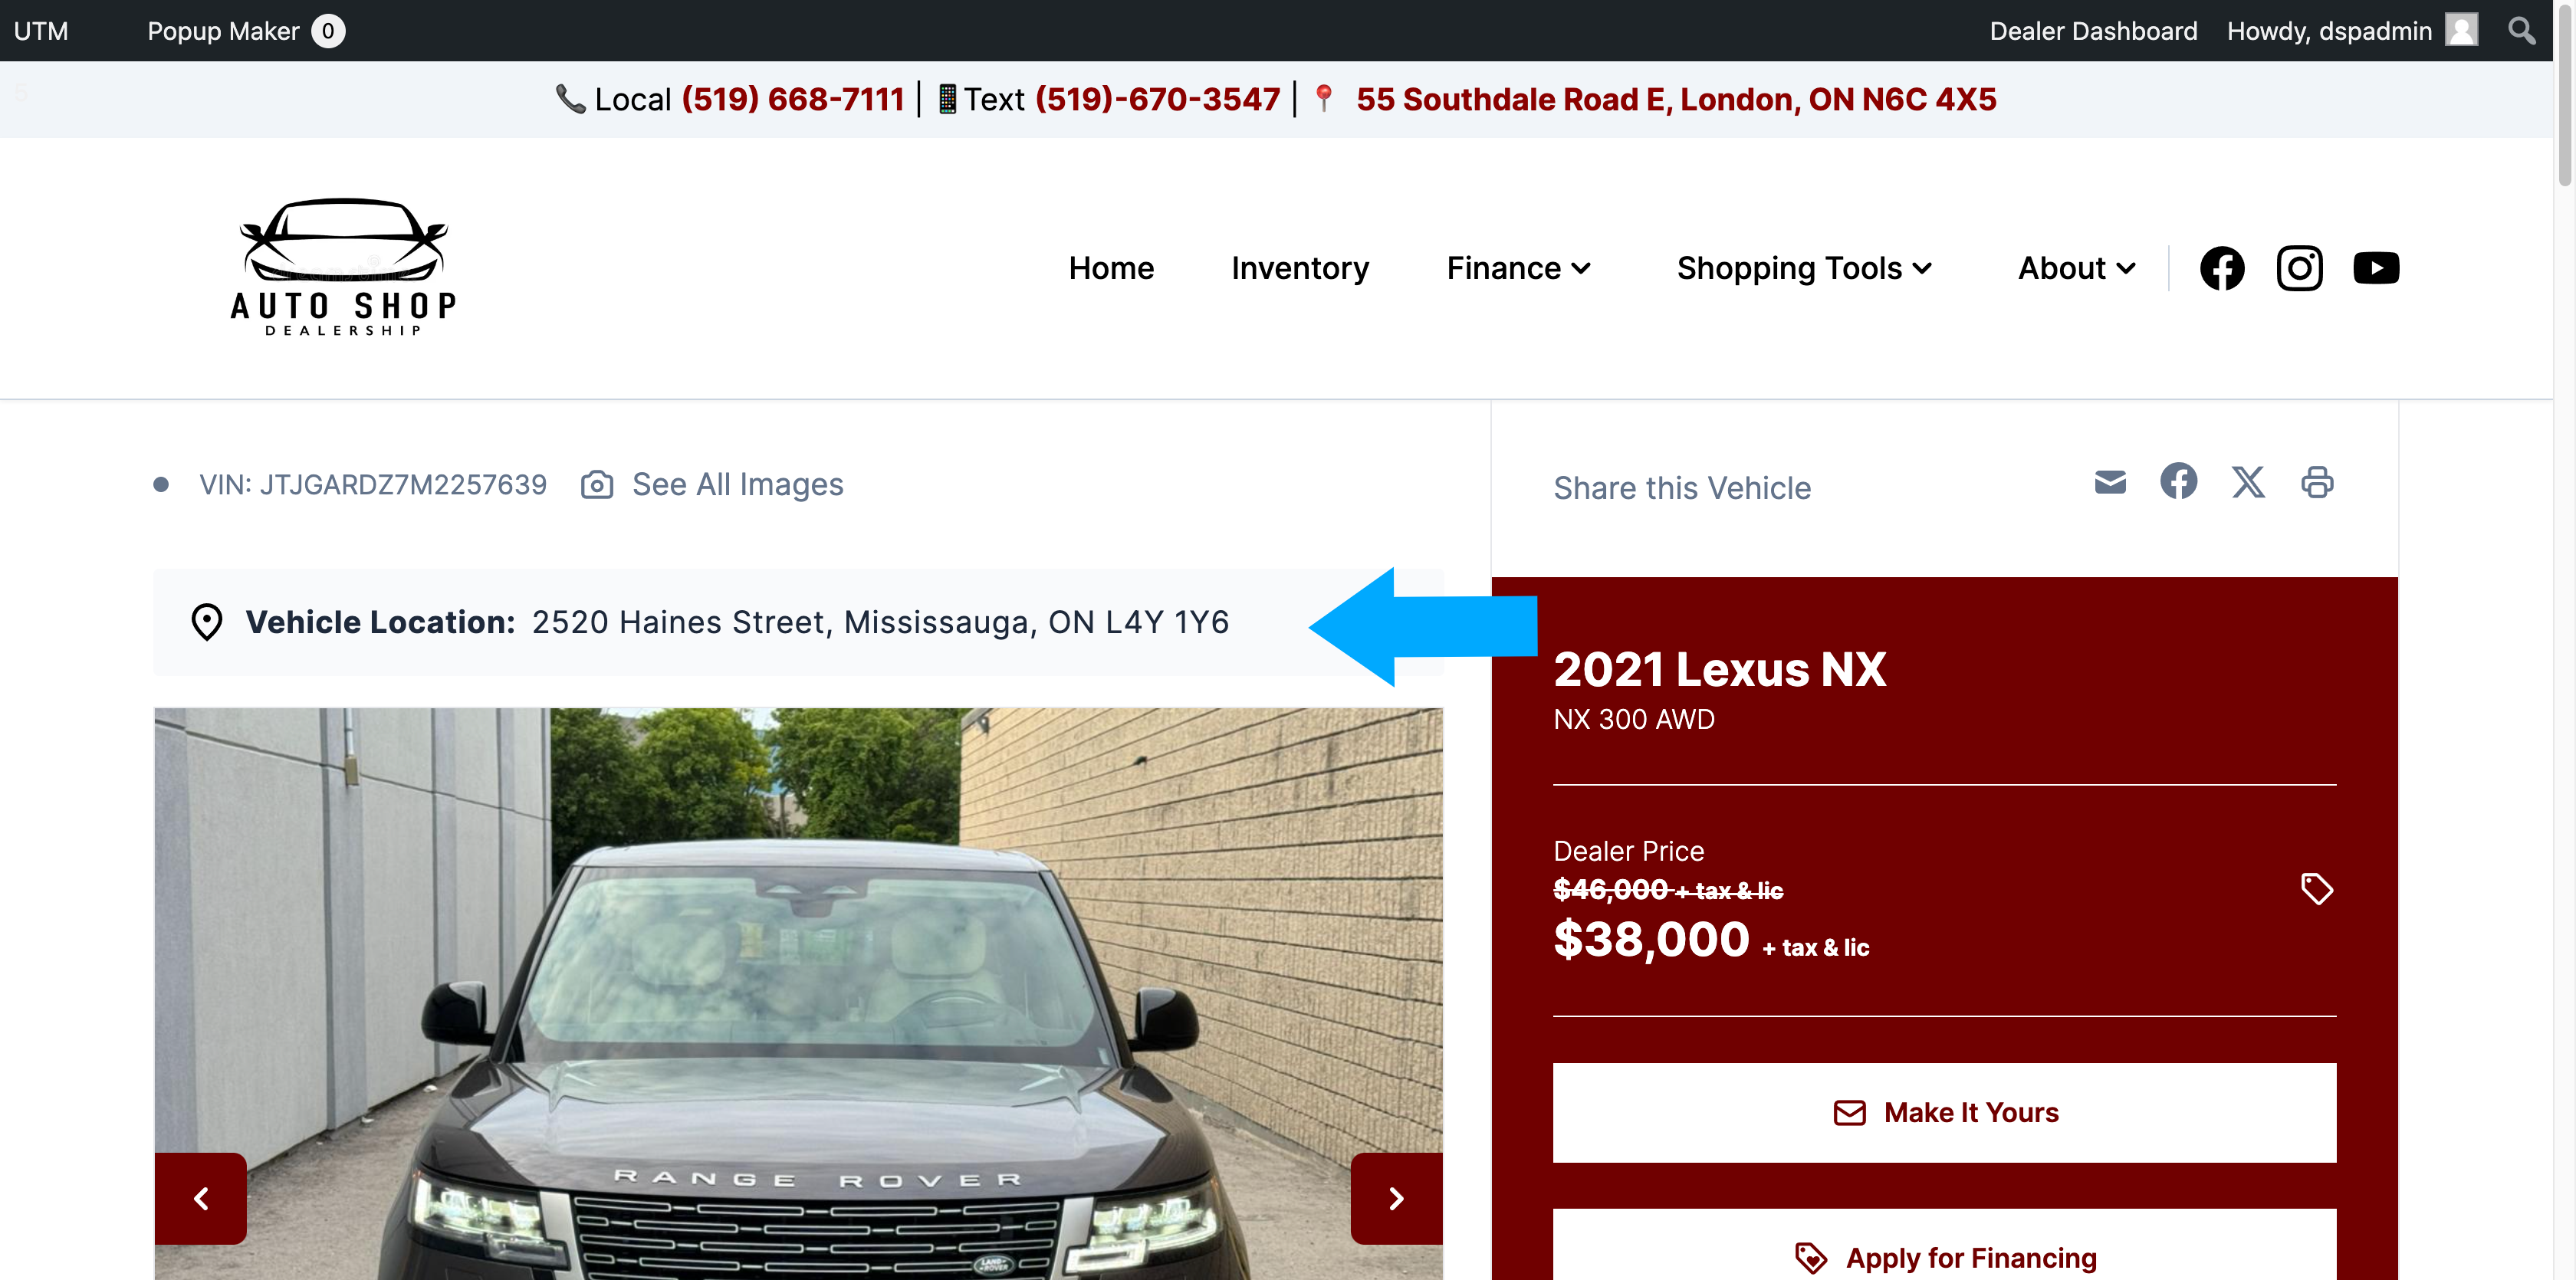Open the YouTube channel icon
Viewport: 2576px width, 1280px height.
click(x=2376, y=268)
